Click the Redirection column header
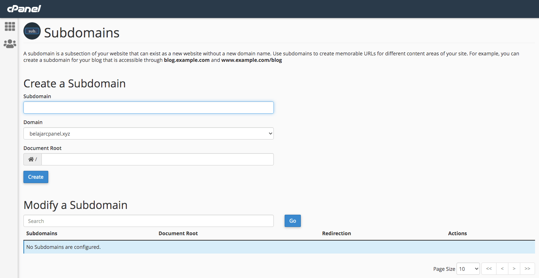 (x=336, y=233)
